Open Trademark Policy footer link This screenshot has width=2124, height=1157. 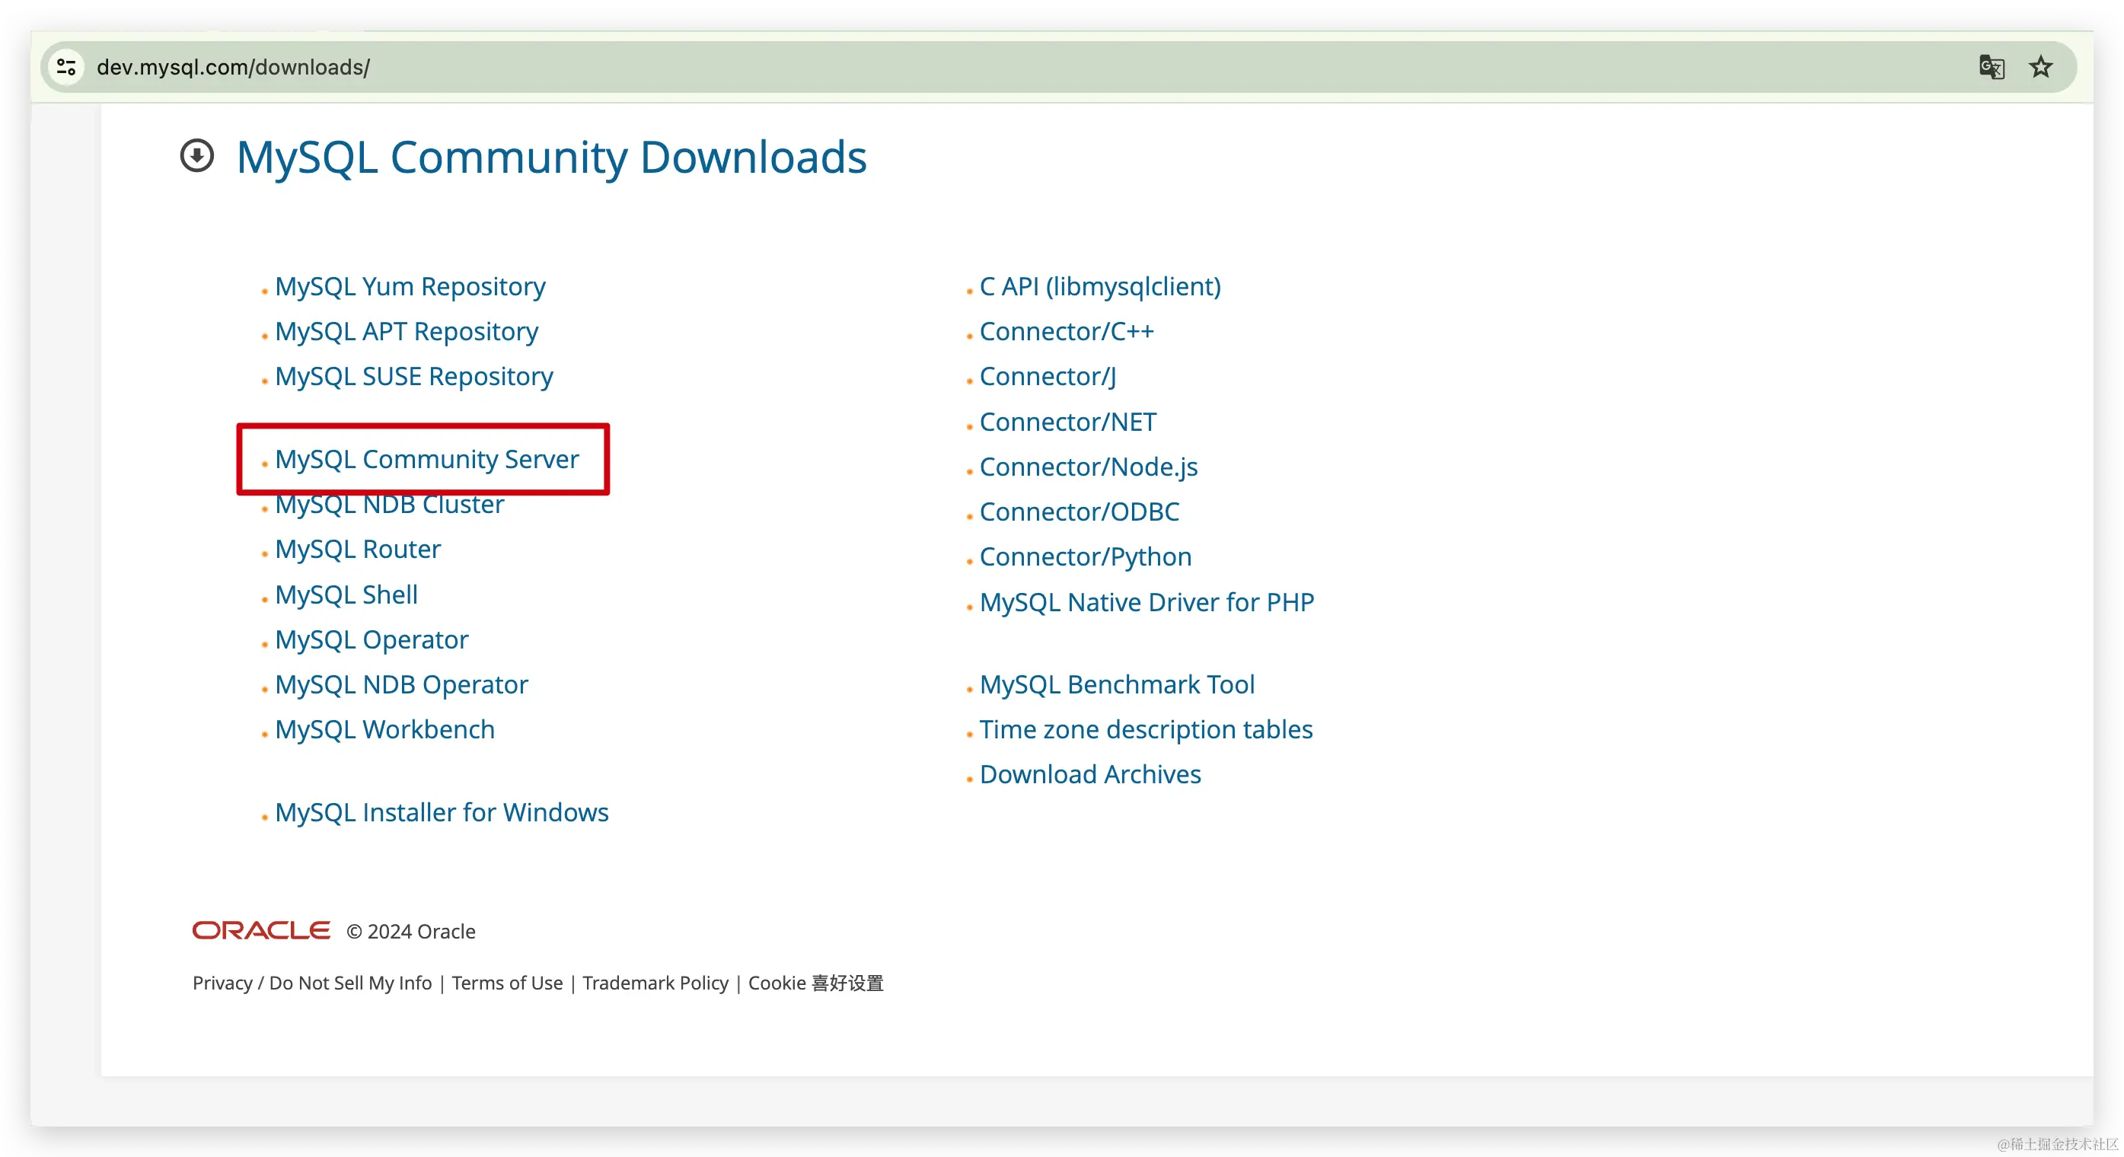tap(655, 983)
